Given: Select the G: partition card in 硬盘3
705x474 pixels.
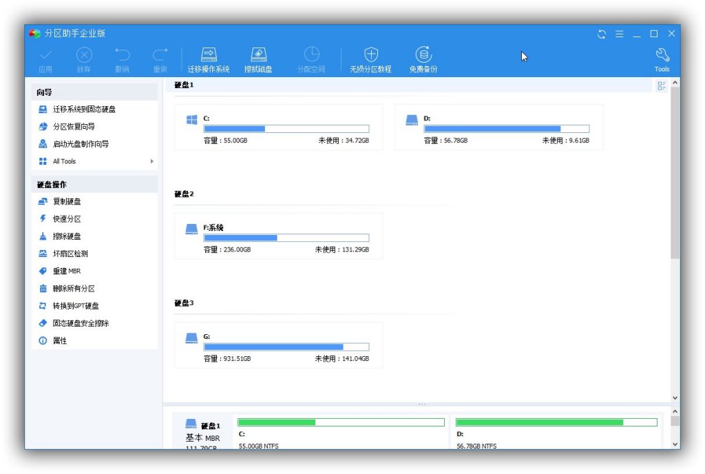Looking at the screenshot, I should (278, 345).
